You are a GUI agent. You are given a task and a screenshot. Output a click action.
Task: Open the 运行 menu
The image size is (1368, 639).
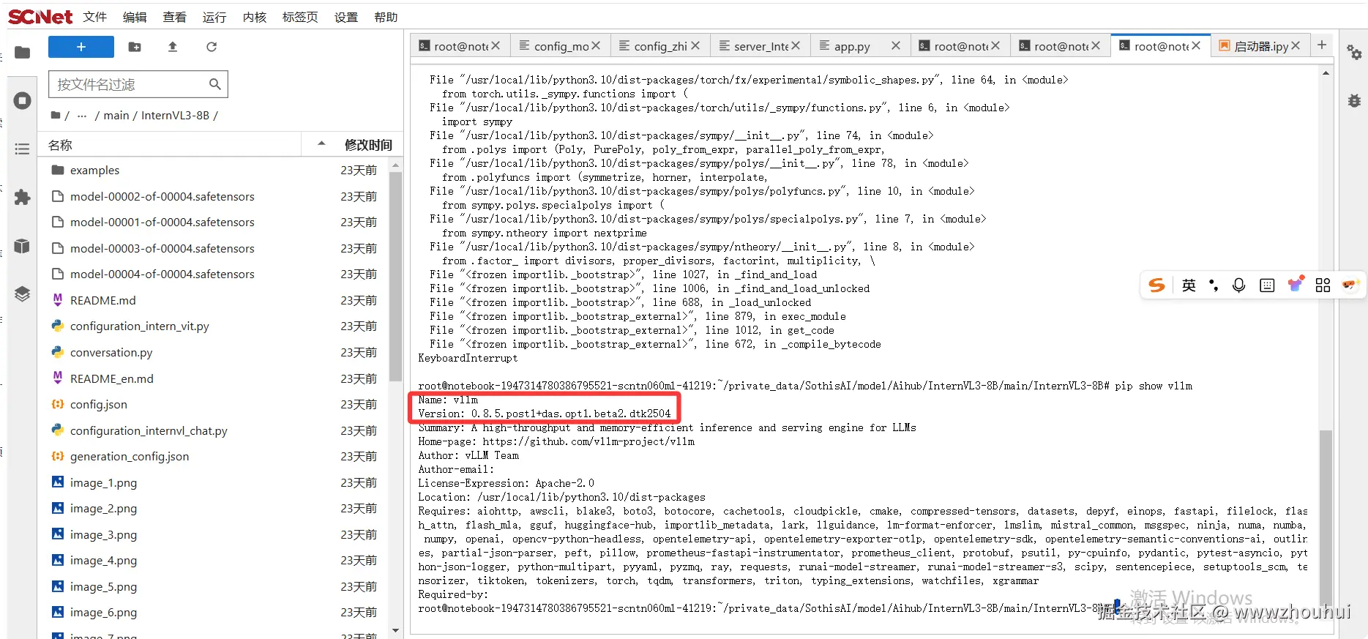click(x=214, y=17)
